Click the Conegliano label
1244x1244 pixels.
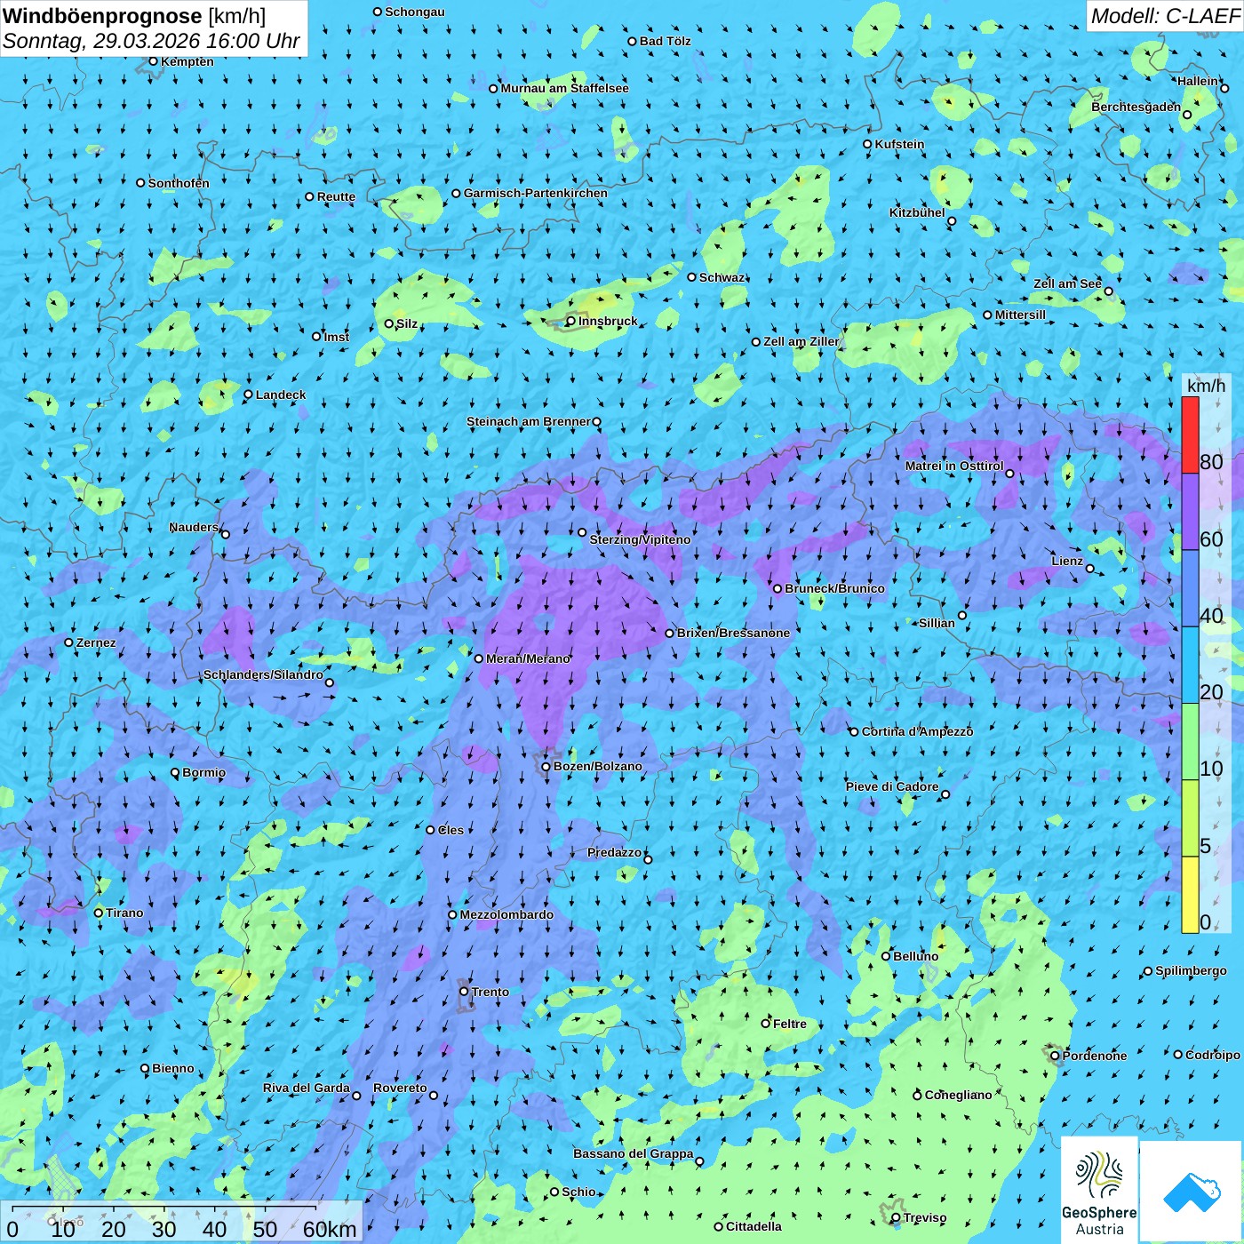tap(958, 1095)
